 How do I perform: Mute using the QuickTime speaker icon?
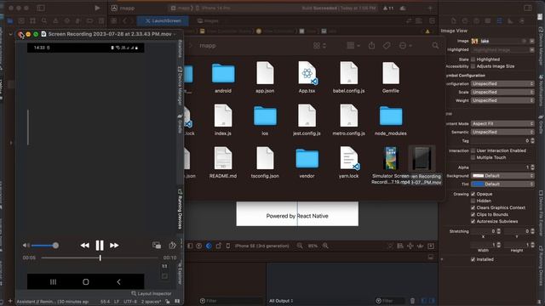[x=26, y=246]
